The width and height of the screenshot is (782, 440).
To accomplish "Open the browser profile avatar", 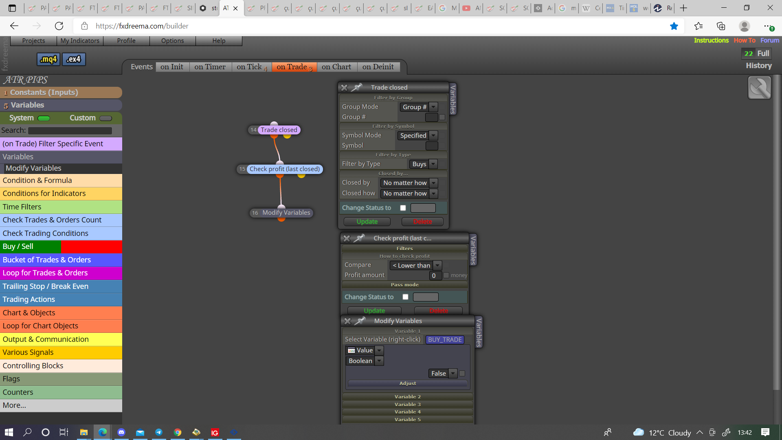I will [x=745, y=26].
